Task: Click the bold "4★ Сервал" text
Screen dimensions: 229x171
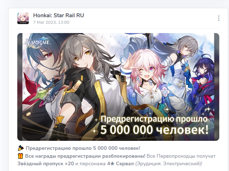Action: point(121,163)
